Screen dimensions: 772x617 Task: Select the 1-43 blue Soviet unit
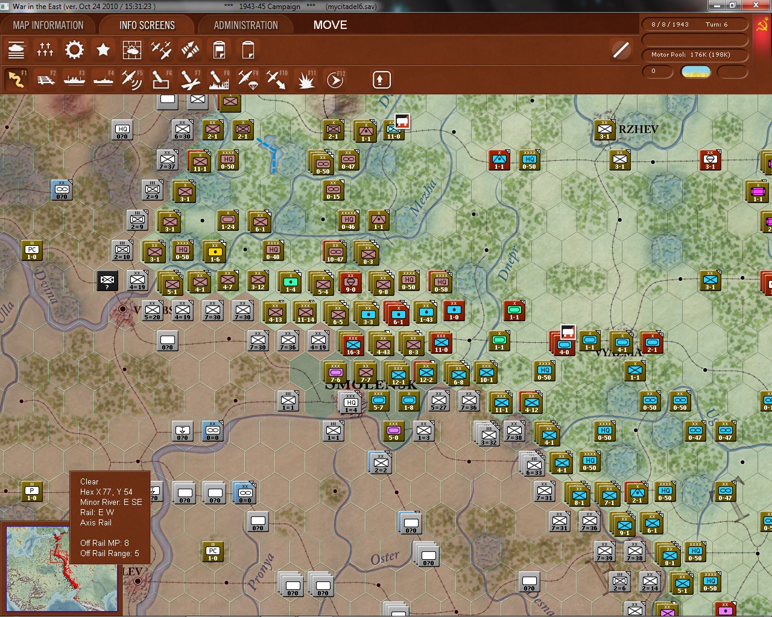tap(426, 312)
